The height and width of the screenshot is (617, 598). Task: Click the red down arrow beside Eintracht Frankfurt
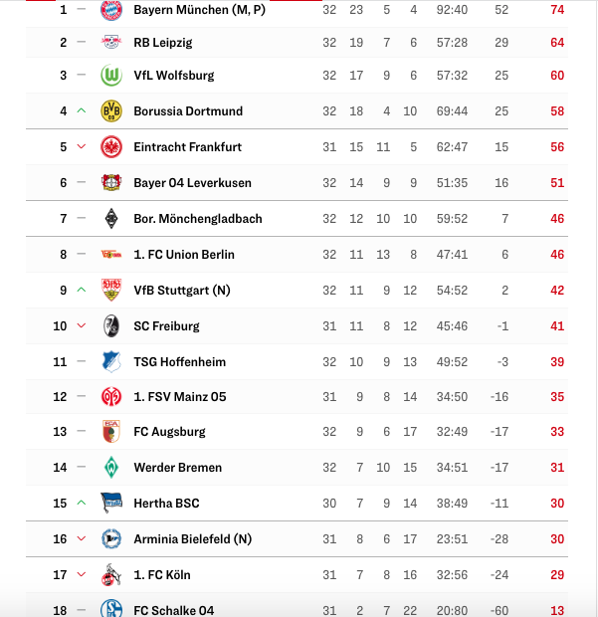pos(82,146)
